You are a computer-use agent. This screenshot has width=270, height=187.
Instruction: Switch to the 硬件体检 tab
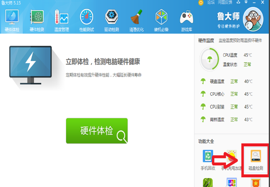point(12,20)
